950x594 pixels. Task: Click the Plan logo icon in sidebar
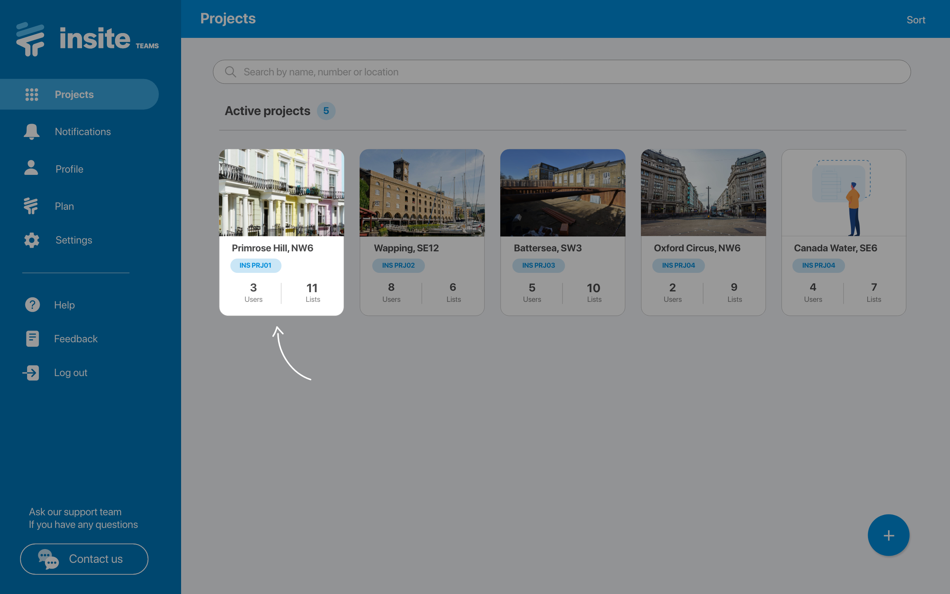point(31,206)
